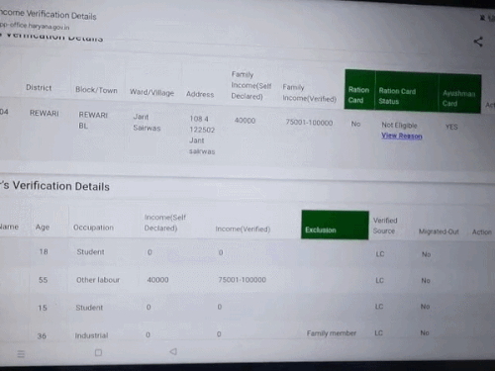Click the Family Income(Verified) header
Screen dimensions: 495x371
point(309,93)
